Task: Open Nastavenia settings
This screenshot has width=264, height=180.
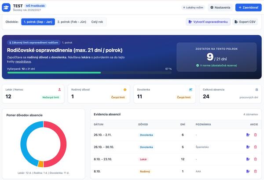Action: point(220,7)
